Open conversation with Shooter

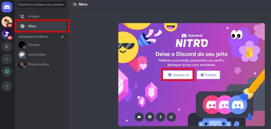coord(41,45)
